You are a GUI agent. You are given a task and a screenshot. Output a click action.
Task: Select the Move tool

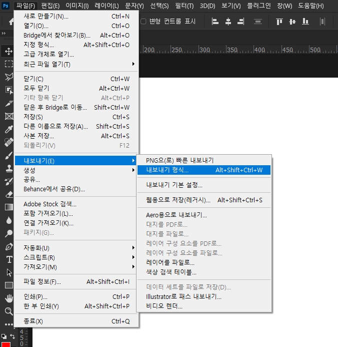tap(8, 51)
